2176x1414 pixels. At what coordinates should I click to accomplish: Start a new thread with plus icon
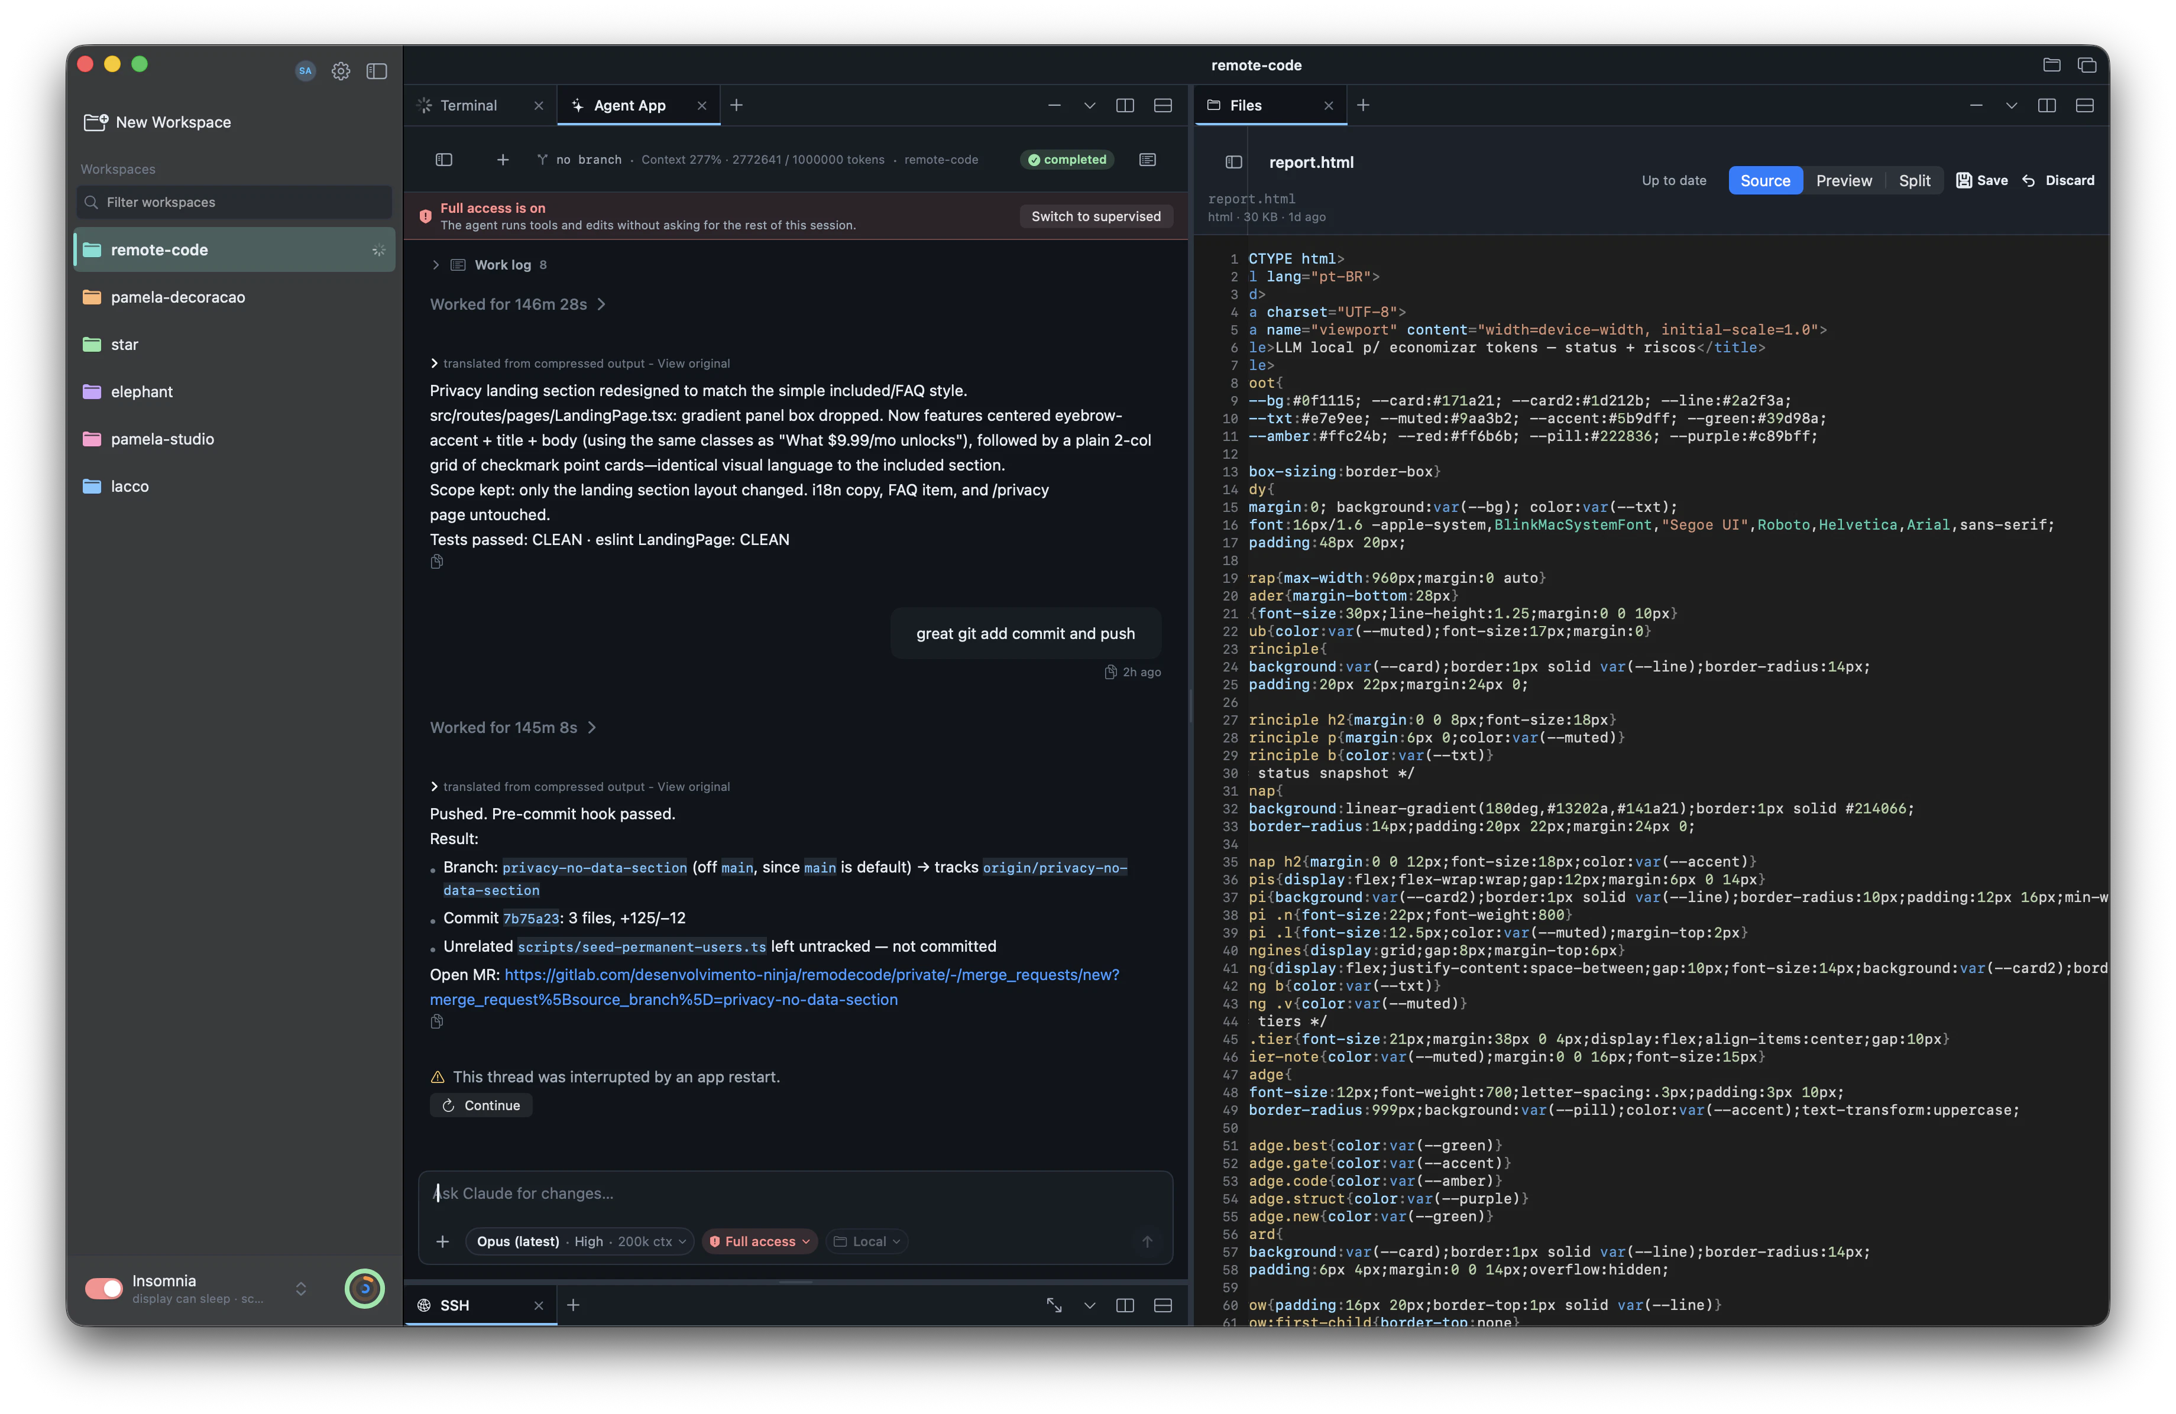(503, 159)
